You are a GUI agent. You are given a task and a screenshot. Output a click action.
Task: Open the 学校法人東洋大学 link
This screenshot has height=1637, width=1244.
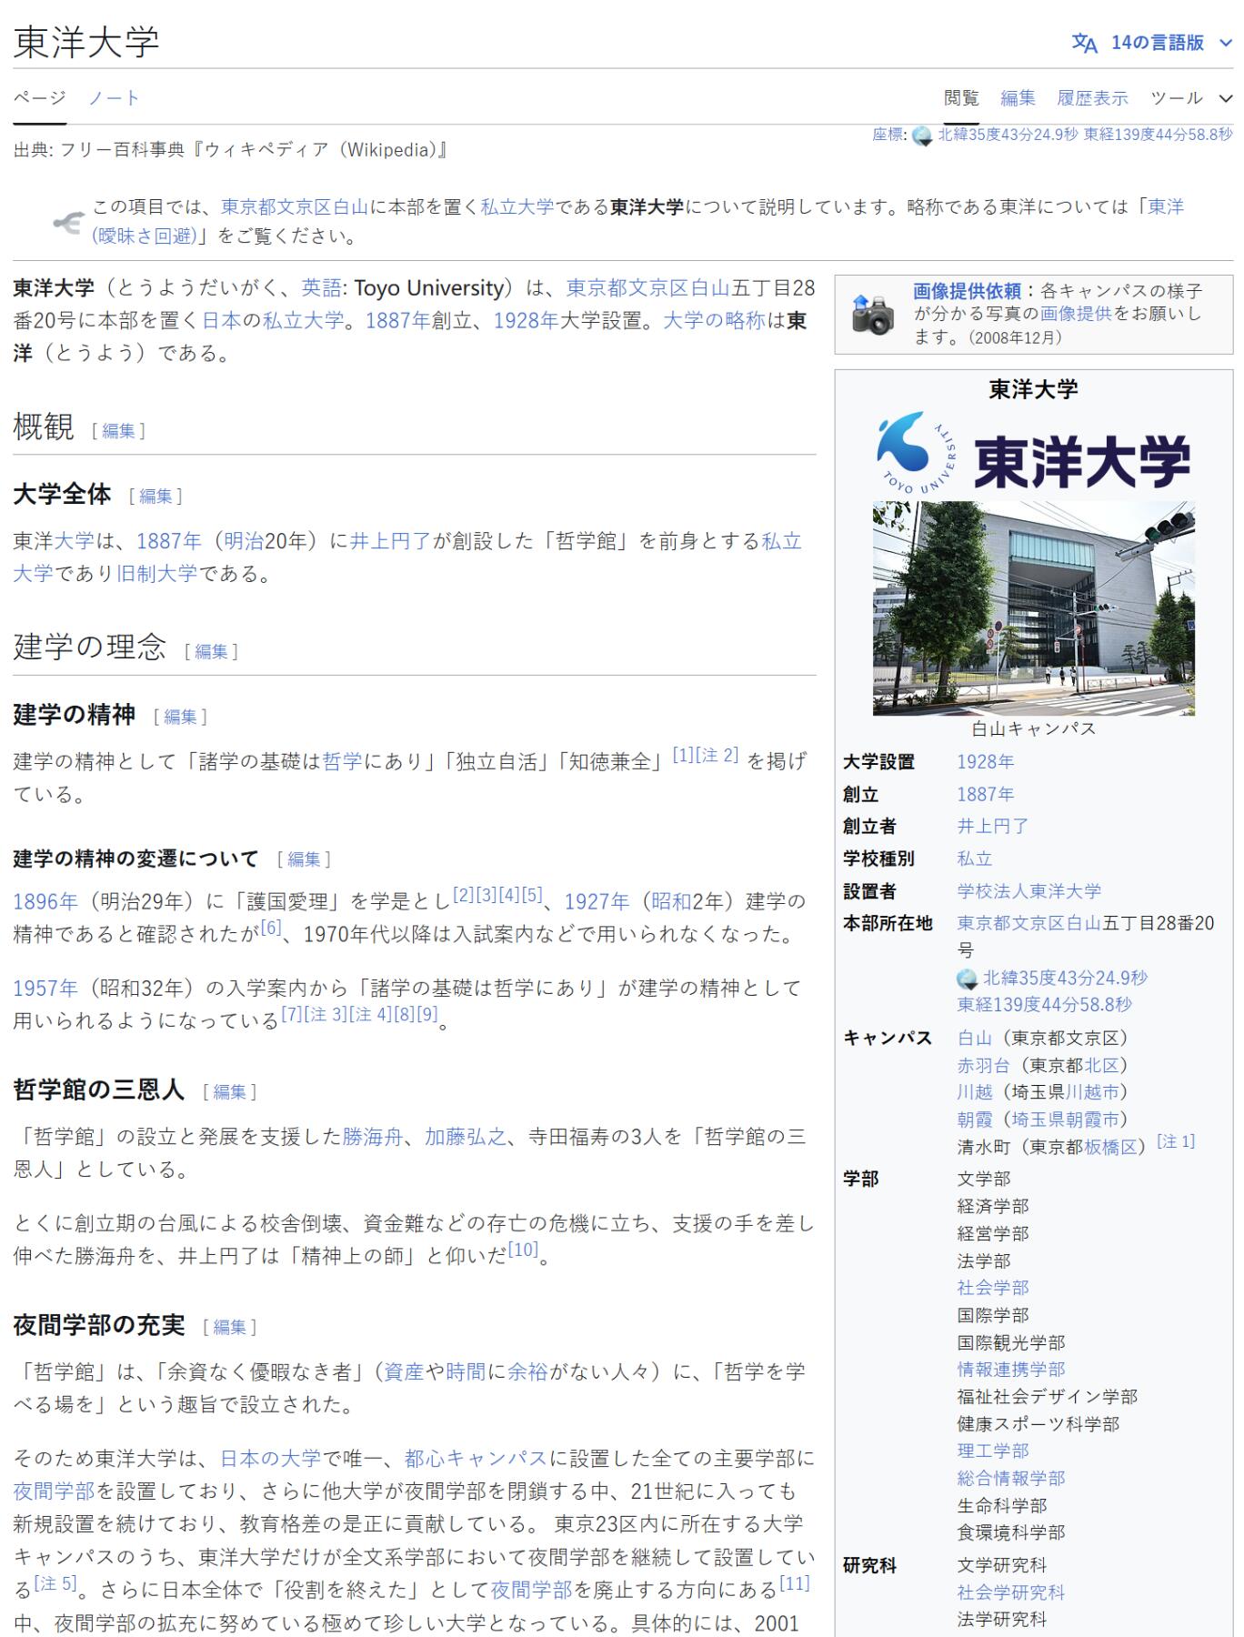1028,891
